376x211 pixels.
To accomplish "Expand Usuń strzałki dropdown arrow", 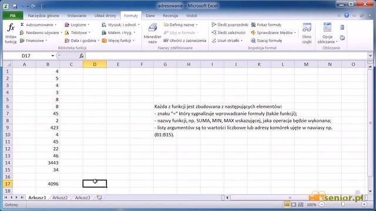I will click(241, 40).
